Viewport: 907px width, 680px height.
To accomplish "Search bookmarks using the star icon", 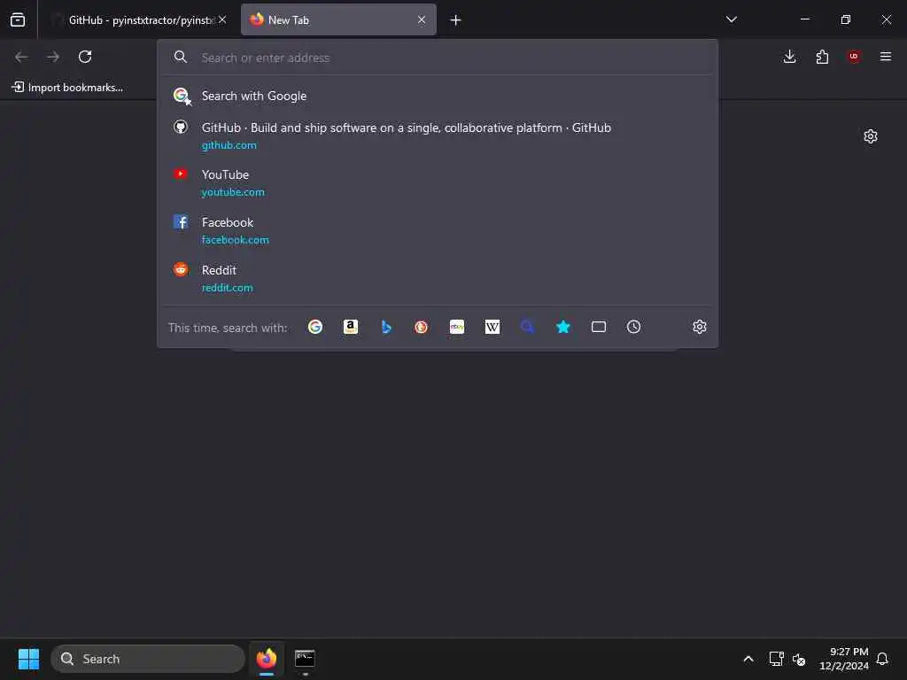I will (x=562, y=328).
